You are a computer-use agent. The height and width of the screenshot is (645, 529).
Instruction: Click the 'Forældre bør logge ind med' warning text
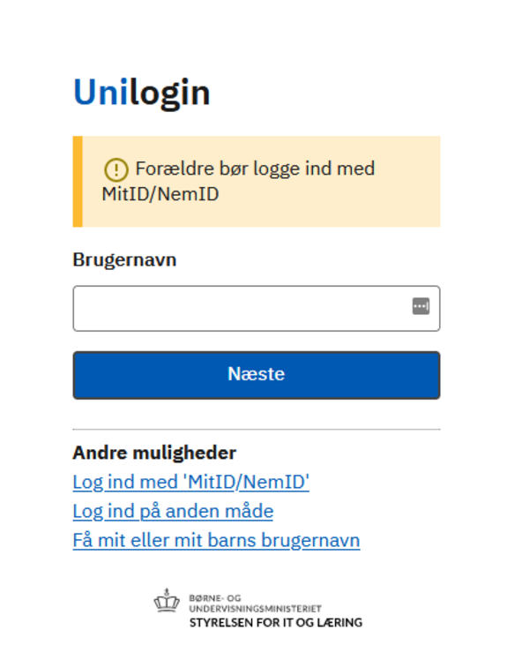(255, 169)
